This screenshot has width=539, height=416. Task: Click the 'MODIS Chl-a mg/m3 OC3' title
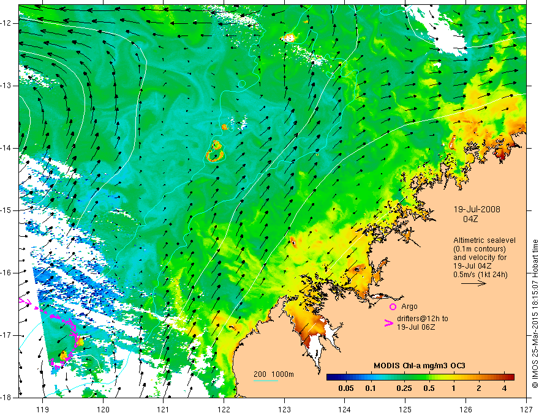coord(420,366)
